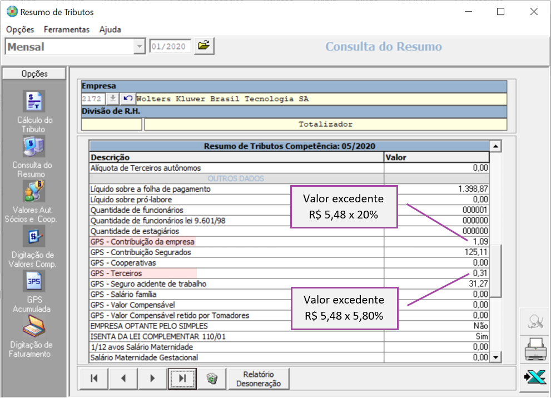Go to the previous record
The height and width of the screenshot is (398, 551).
click(123, 379)
